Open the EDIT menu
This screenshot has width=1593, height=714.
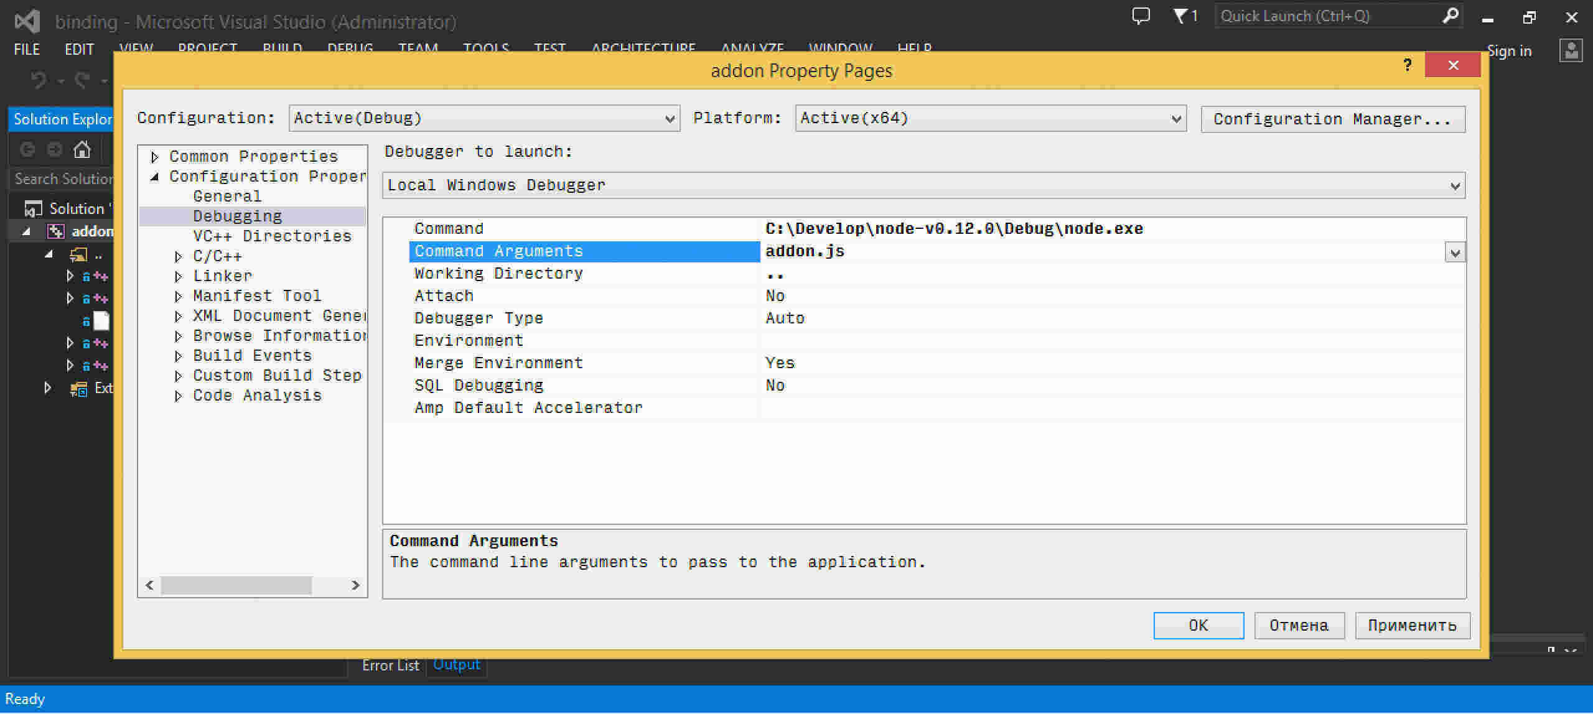(80, 49)
